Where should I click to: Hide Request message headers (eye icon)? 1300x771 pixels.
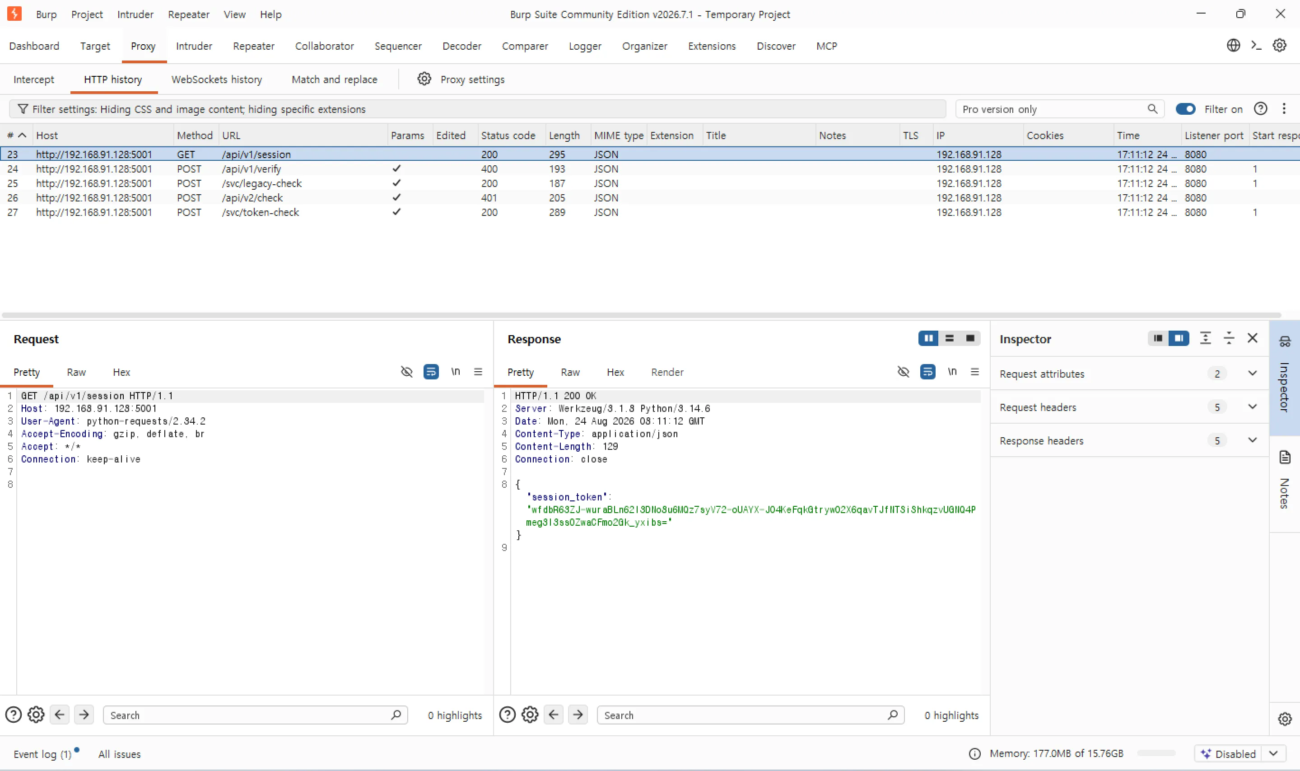pyautogui.click(x=406, y=371)
